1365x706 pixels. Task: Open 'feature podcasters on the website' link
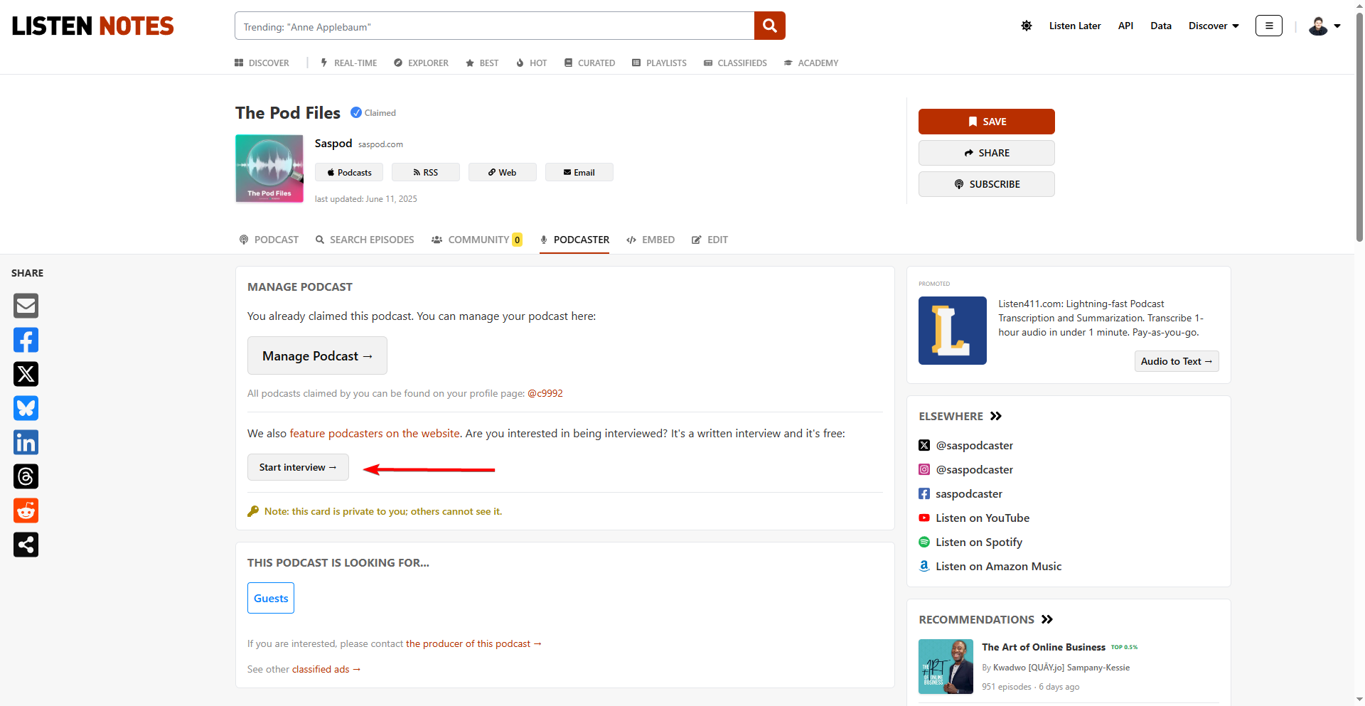[x=375, y=433]
